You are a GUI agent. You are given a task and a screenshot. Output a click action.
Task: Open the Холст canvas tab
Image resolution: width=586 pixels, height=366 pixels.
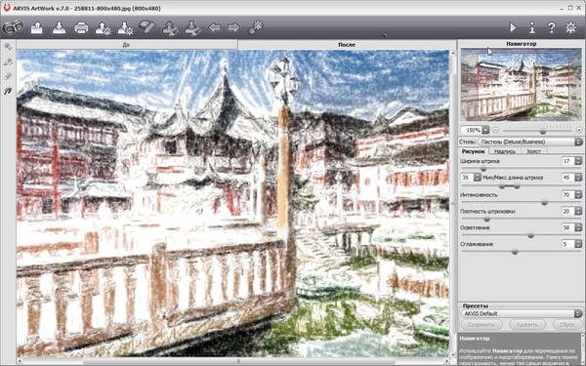[x=533, y=151]
